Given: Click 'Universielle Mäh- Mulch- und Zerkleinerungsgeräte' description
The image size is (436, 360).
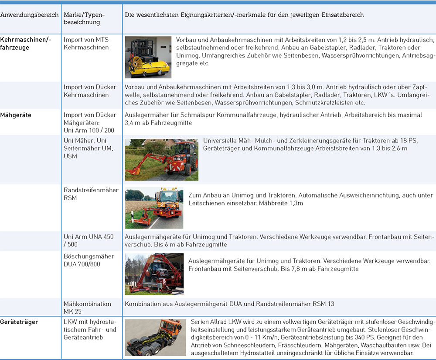Looking at the screenshot, I should click(x=310, y=144).
